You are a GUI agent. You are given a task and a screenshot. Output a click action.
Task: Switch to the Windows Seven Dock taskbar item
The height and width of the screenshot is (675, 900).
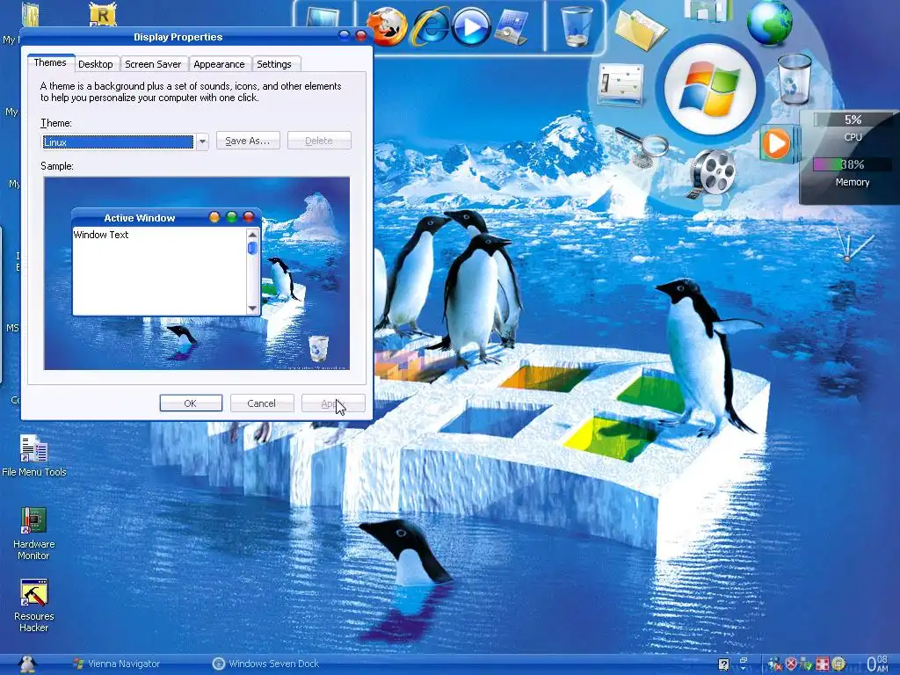click(x=265, y=664)
